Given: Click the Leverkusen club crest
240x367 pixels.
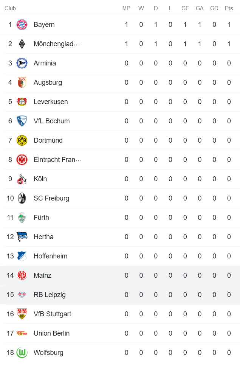Looking at the screenshot, I should [22, 101].
